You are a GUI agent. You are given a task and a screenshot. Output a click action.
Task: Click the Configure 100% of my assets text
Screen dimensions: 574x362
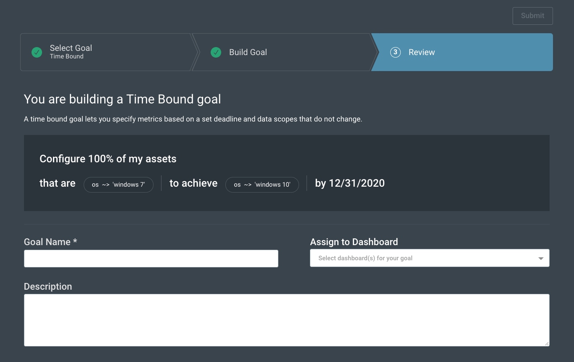click(108, 159)
